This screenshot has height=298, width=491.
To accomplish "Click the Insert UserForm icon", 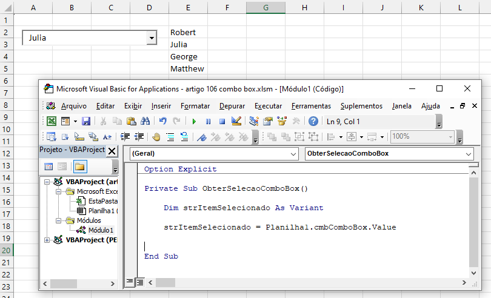I will point(65,122).
